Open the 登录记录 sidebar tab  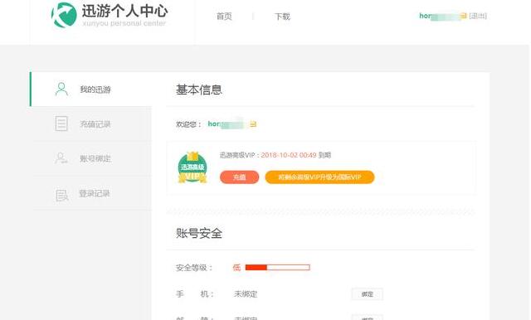[92, 193]
